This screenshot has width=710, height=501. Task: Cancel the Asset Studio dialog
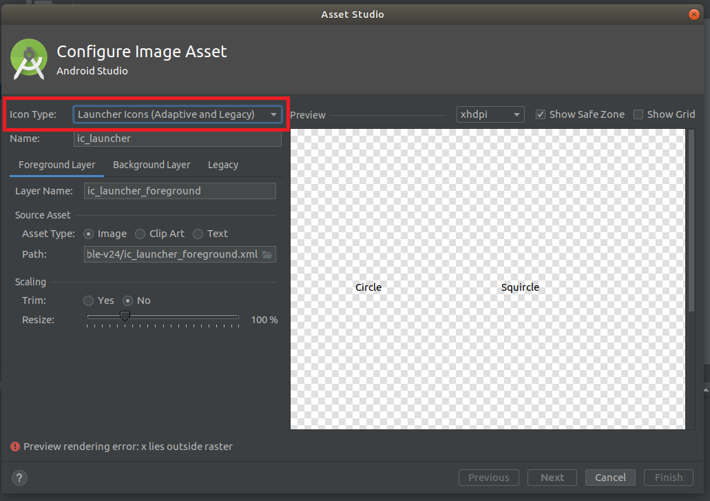(610, 478)
